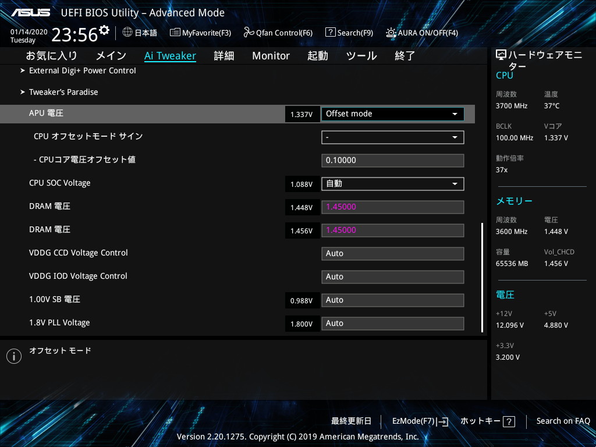Open APU 電圧 Offset mode dropdown
596x447 pixels.
pos(393,114)
